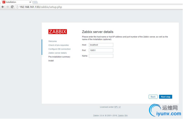
Task: Click into the Port field
Action: click(101, 50)
